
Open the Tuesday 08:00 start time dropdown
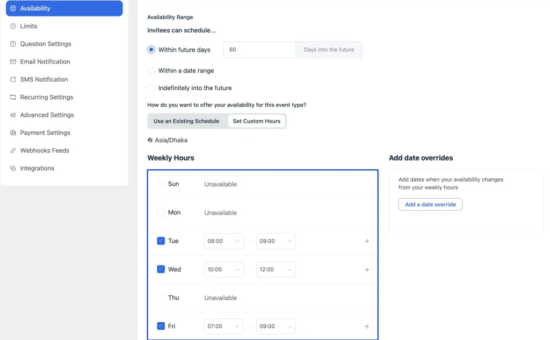224,241
